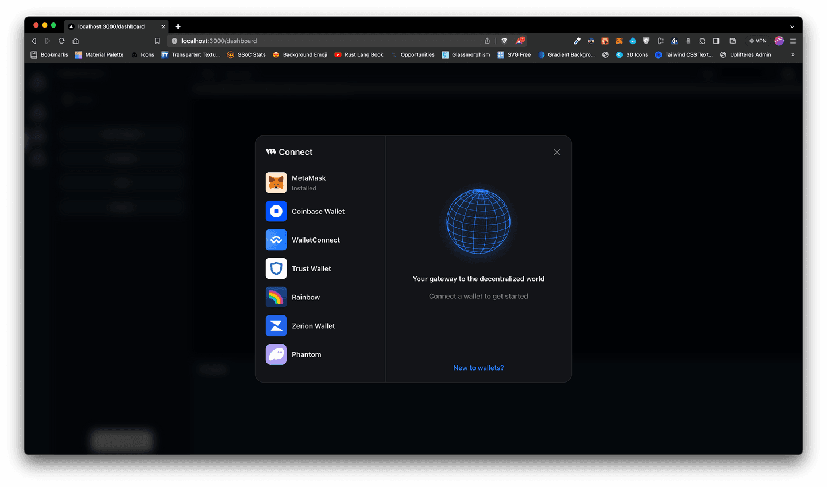Click the VPN button
This screenshot has height=487, width=827.
pyautogui.click(x=758, y=41)
